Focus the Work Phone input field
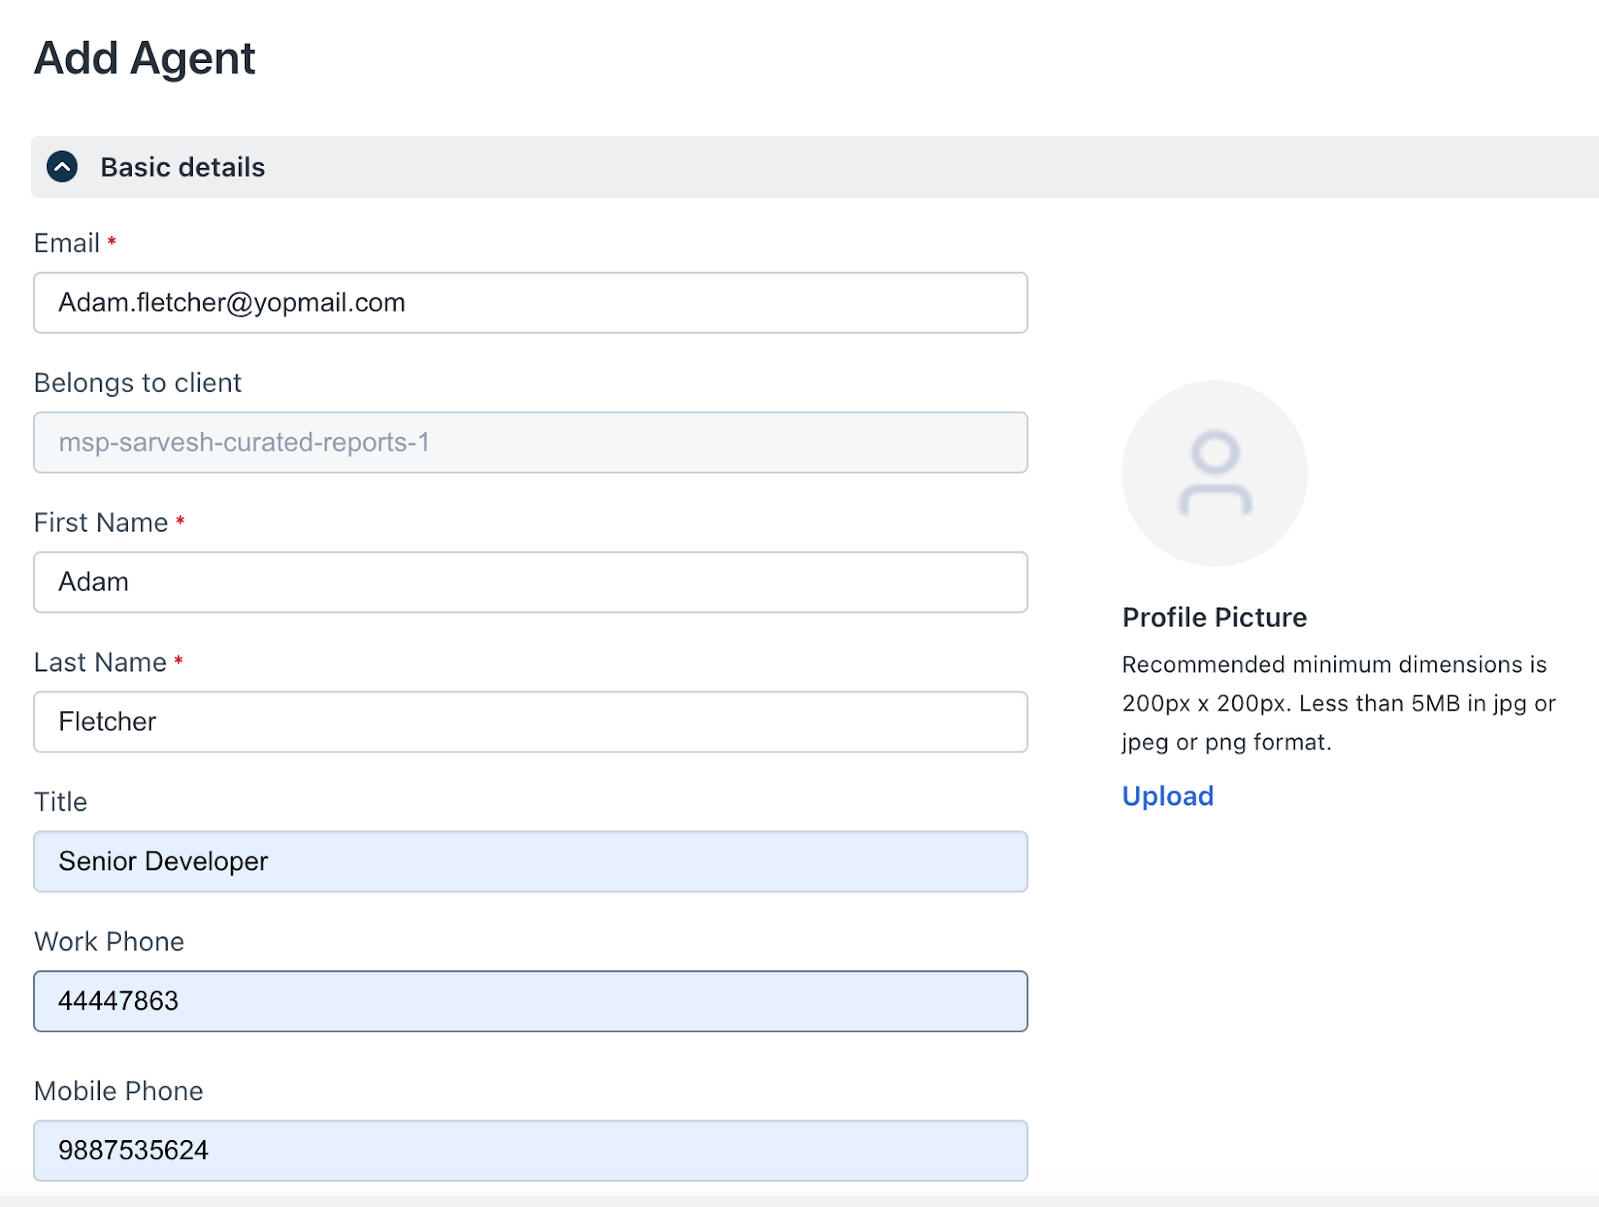Viewport: 1599px width, 1207px height. [x=530, y=1001]
